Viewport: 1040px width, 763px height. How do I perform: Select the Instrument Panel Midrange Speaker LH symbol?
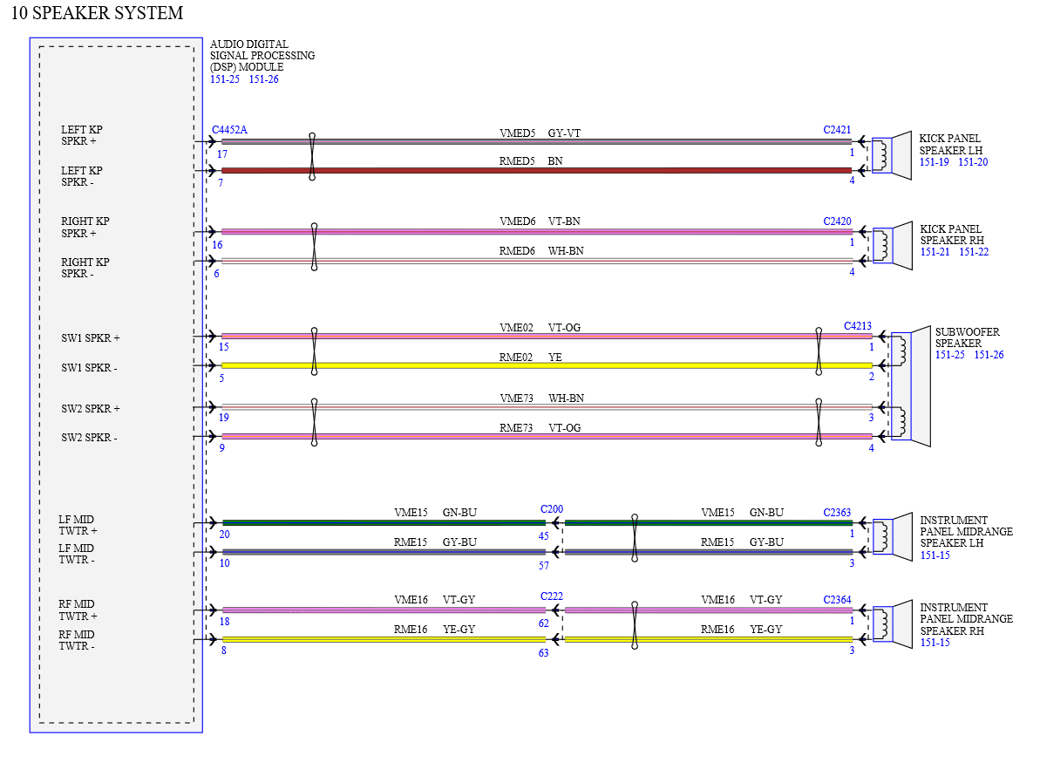click(x=892, y=537)
